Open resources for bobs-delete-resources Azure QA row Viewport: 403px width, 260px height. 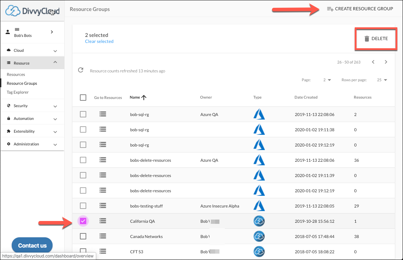(x=103, y=160)
